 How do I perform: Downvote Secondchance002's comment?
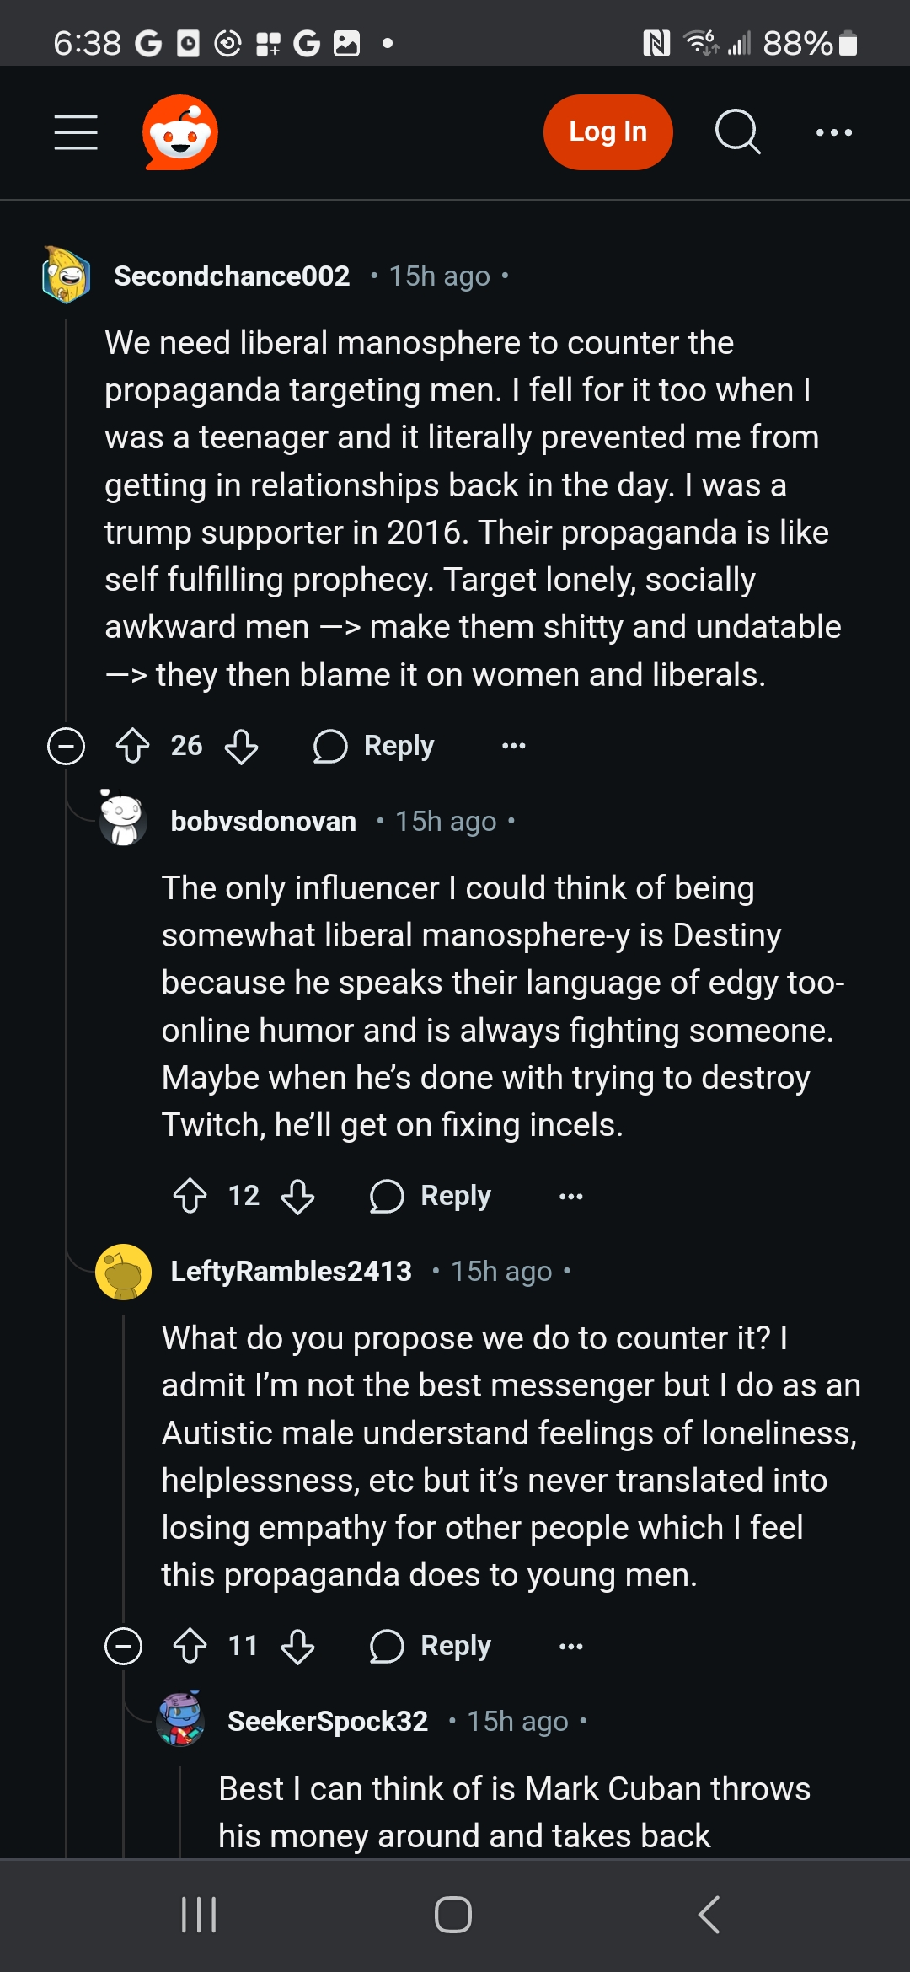pos(242,746)
